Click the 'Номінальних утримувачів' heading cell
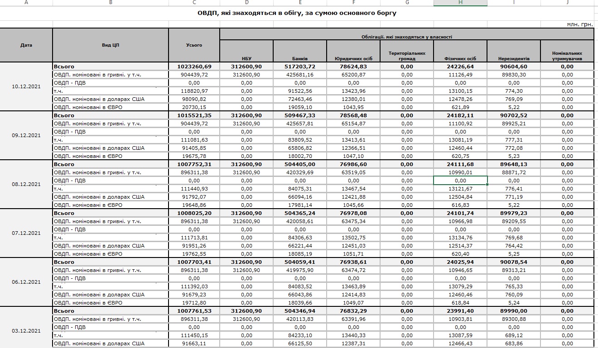Image resolution: width=598 pixels, height=348 pixels. pos(567,56)
